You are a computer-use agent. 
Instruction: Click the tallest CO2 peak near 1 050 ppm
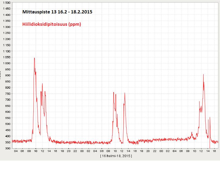(34, 58)
